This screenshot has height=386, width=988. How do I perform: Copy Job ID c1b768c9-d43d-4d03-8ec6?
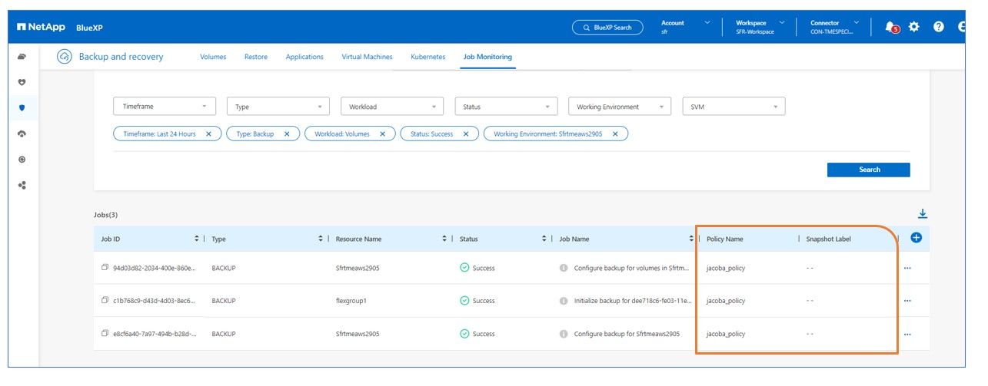tap(105, 301)
